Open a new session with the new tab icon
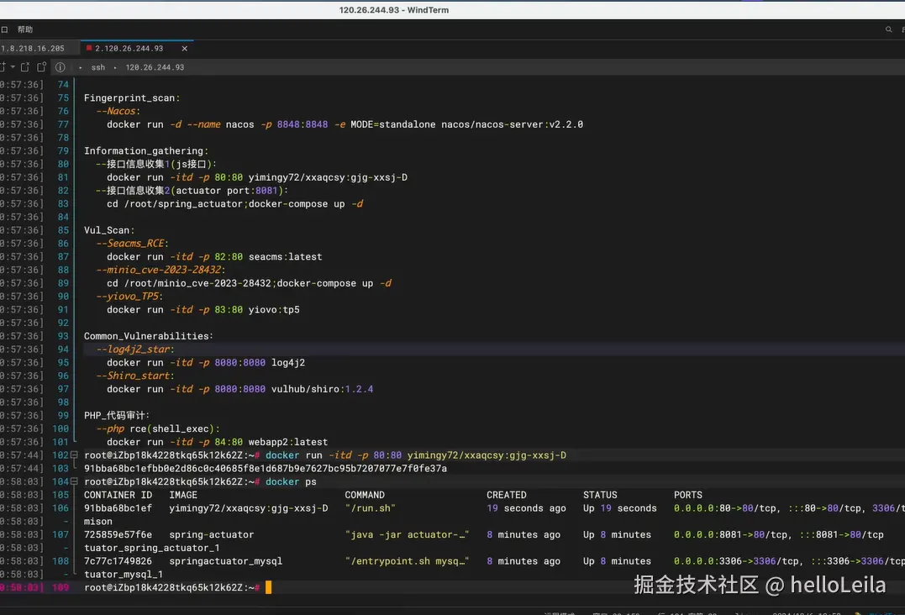The width and height of the screenshot is (905, 615). [x=4, y=66]
